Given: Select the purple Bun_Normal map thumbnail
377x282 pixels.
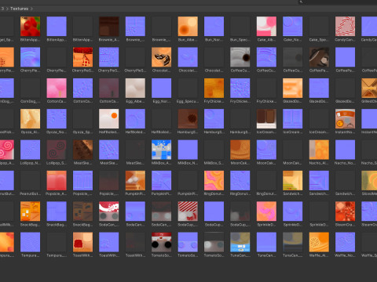Looking at the screenshot, I should [214, 27].
